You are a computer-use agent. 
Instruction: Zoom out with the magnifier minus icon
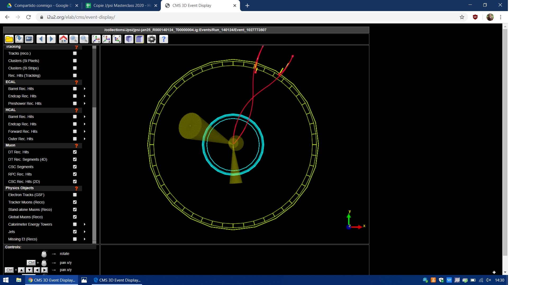[84, 39]
